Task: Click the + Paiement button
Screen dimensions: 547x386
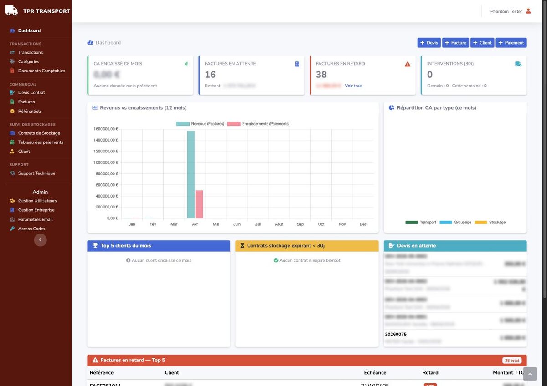Action: click(511, 43)
